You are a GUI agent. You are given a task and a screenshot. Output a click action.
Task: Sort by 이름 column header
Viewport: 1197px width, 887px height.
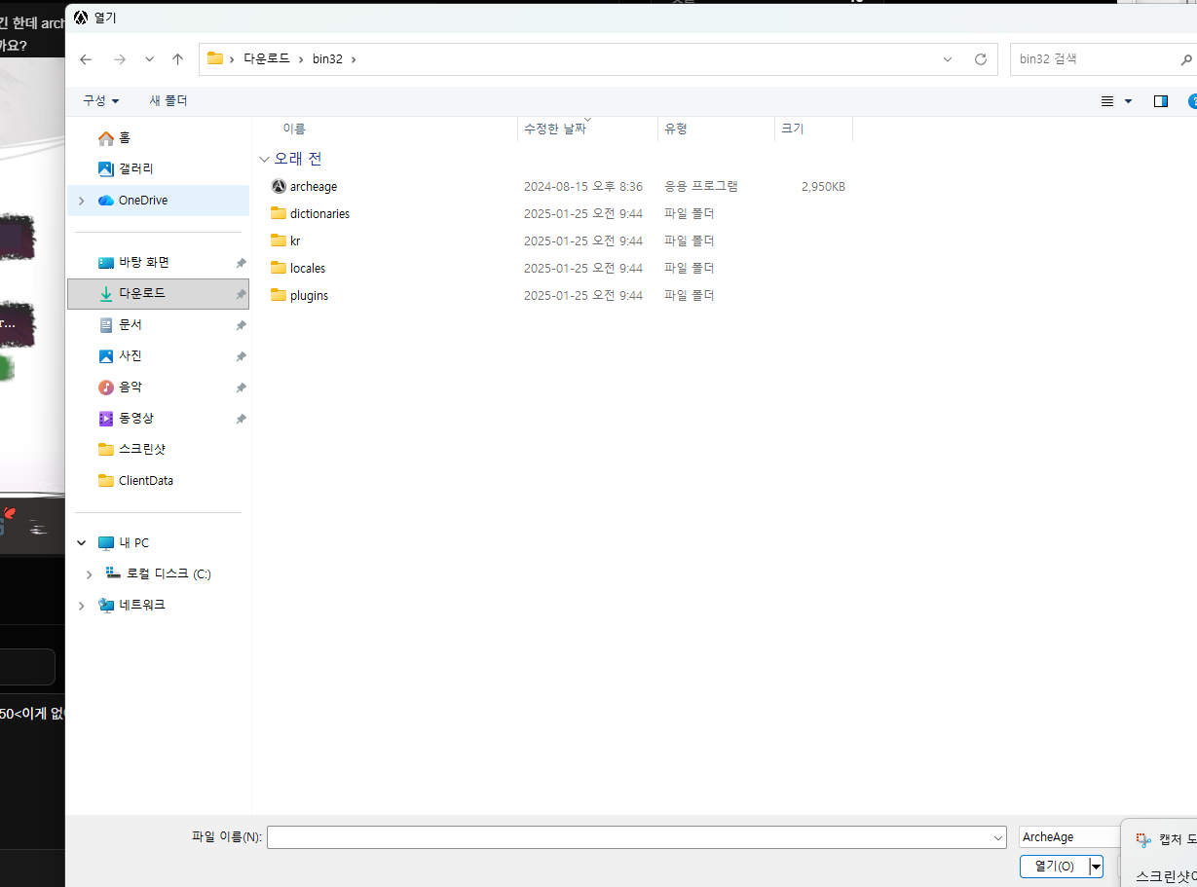(294, 129)
